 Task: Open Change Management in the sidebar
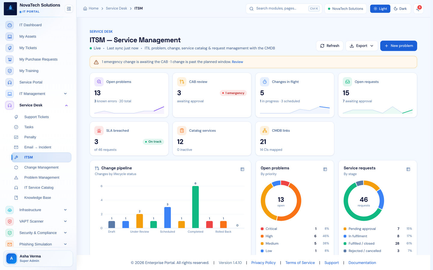41,167
